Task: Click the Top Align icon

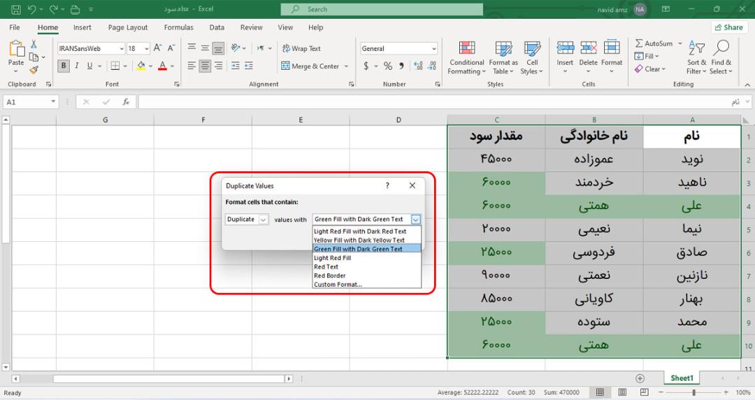Action: (x=192, y=48)
